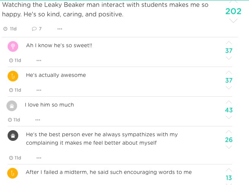This screenshot has height=185, width=249.
Task: Click avatar on the failed midterm comment
Action: (x=13, y=173)
